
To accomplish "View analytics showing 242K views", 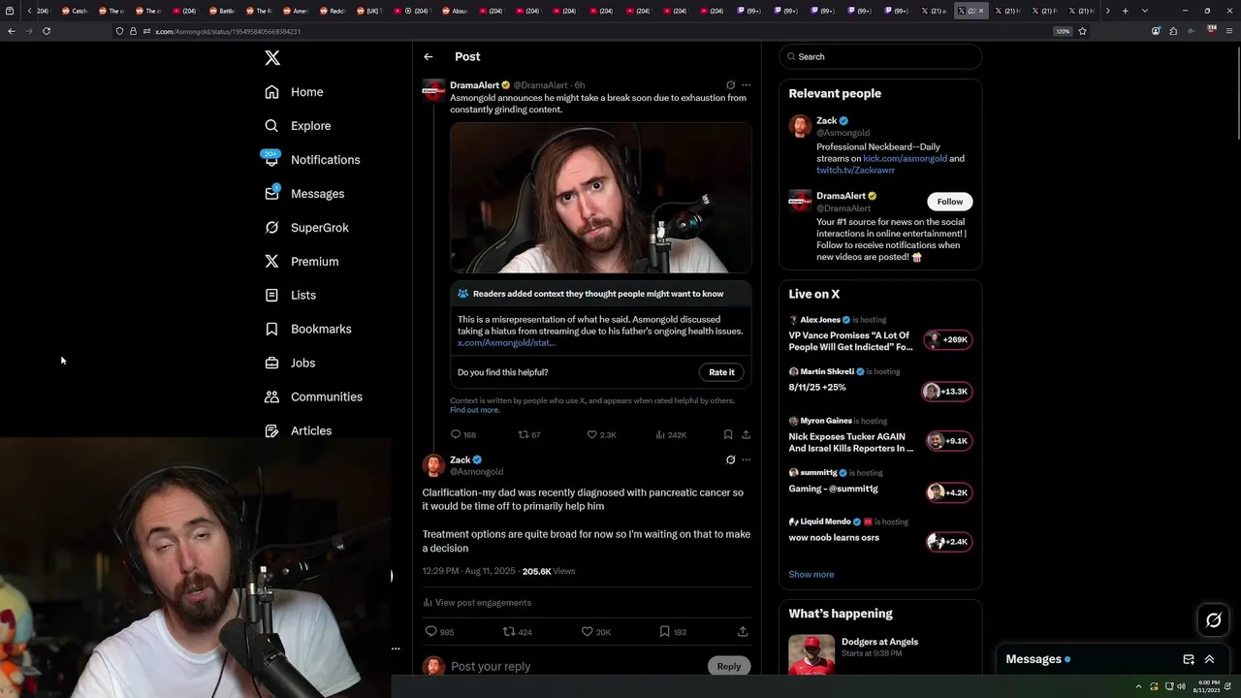I will point(671,435).
